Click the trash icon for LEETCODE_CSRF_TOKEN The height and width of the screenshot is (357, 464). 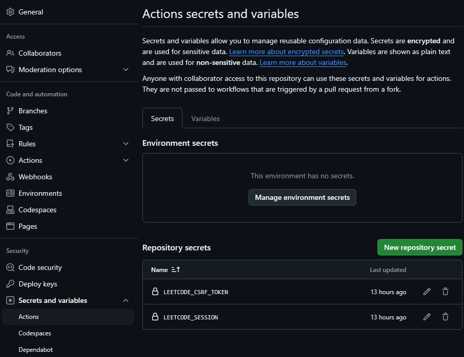point(445,292)
